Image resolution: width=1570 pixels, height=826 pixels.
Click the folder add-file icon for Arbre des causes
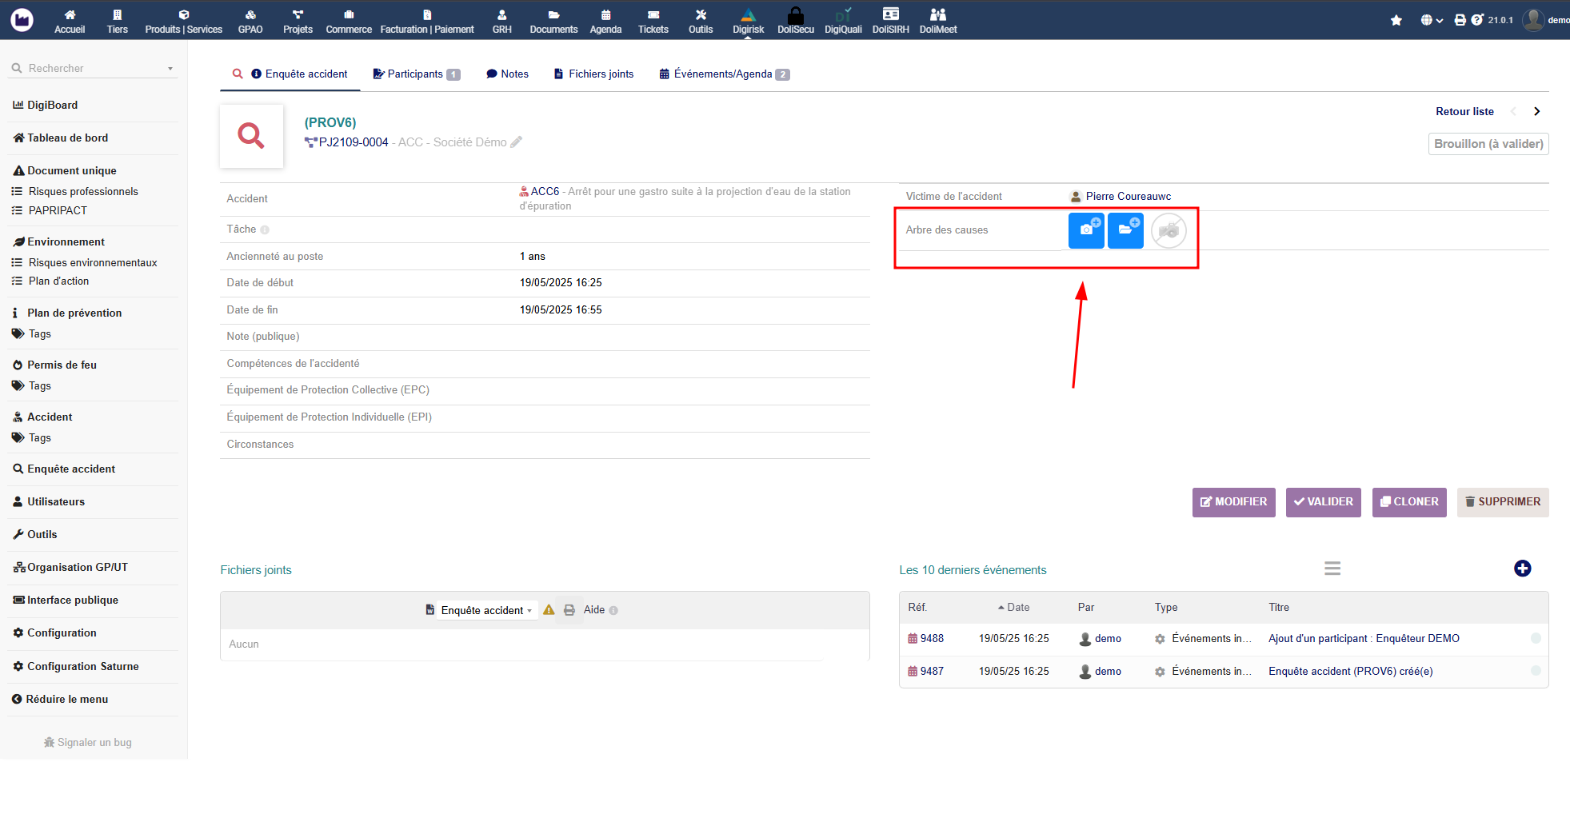(1125, 230)
